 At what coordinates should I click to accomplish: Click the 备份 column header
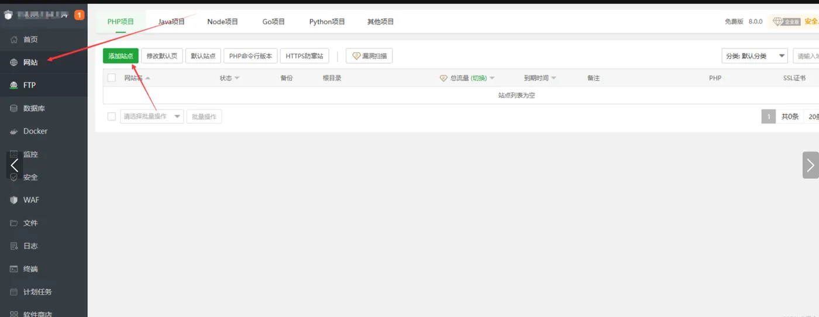[x=286, y=78]
